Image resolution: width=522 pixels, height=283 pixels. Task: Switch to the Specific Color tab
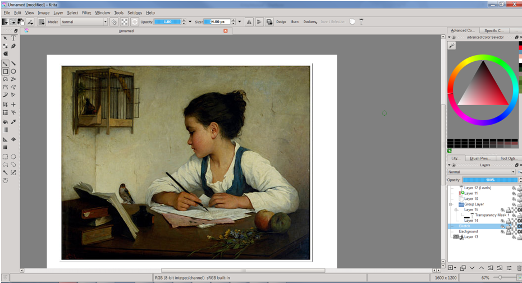[x=494, y=30]
